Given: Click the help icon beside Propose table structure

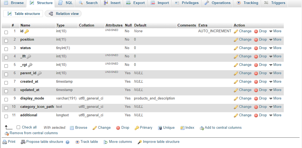Looking at the screenshot, I should pyautogui.click(x=67, y=142).
